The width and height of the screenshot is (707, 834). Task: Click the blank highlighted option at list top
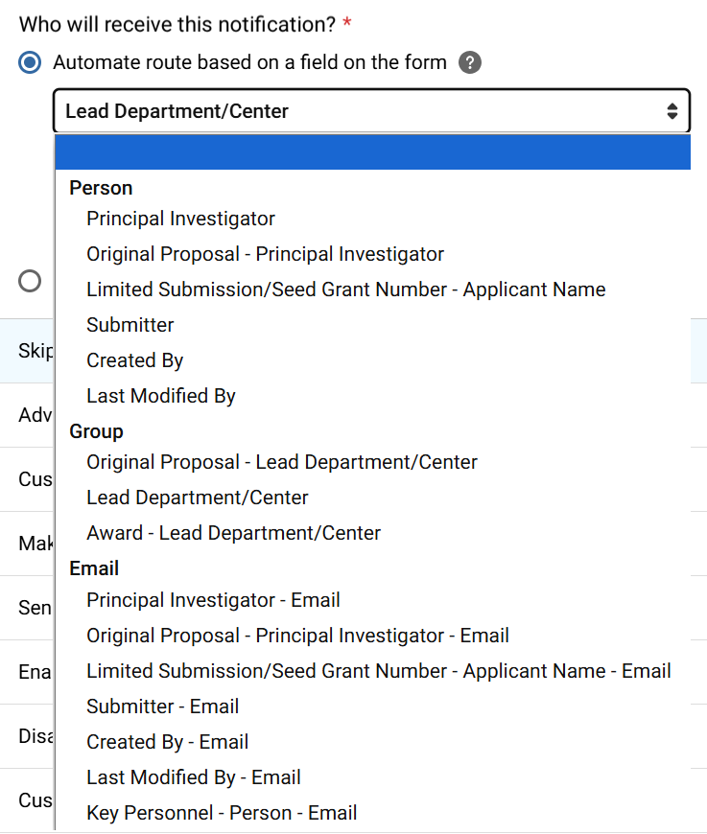pos(372,151)
